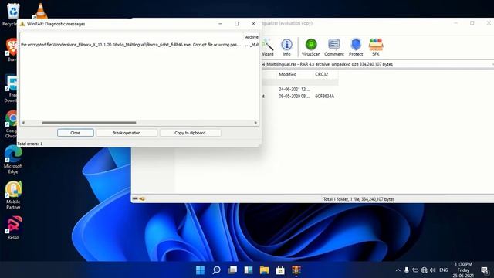Select the Microsoft Edge desktop shortcut
This screenshot has height=278, width=494.
[x=13, y=160]
